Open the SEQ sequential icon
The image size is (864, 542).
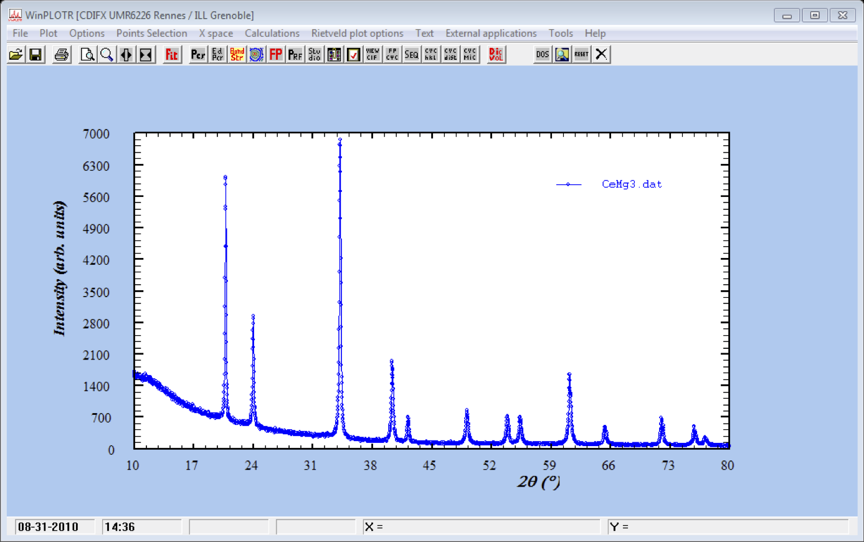(411, 55)
